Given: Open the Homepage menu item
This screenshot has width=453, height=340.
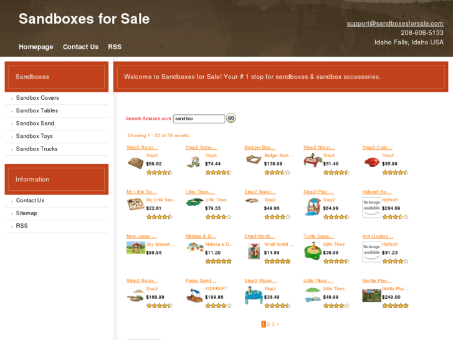Looking at the screenshot, I should [36, 47].
